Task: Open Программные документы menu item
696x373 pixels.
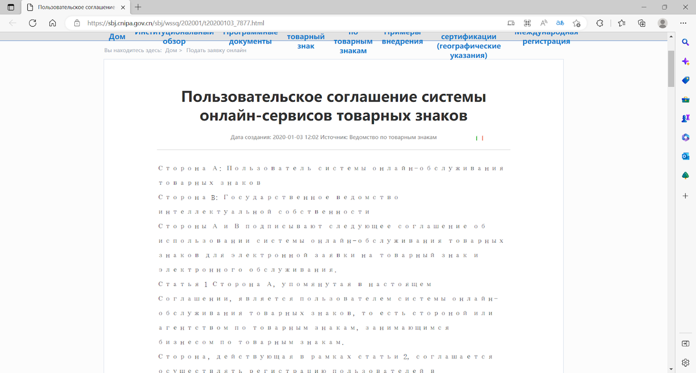Action: tap(250, 37)
